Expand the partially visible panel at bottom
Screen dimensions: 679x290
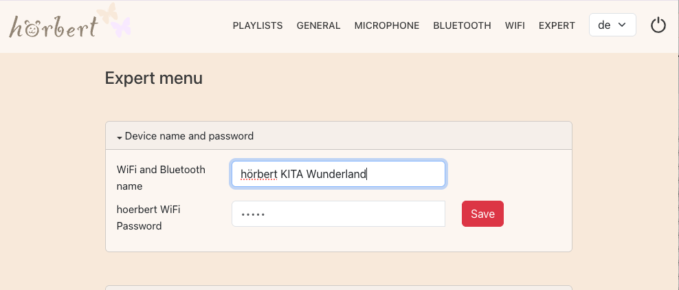pos(338,287)
